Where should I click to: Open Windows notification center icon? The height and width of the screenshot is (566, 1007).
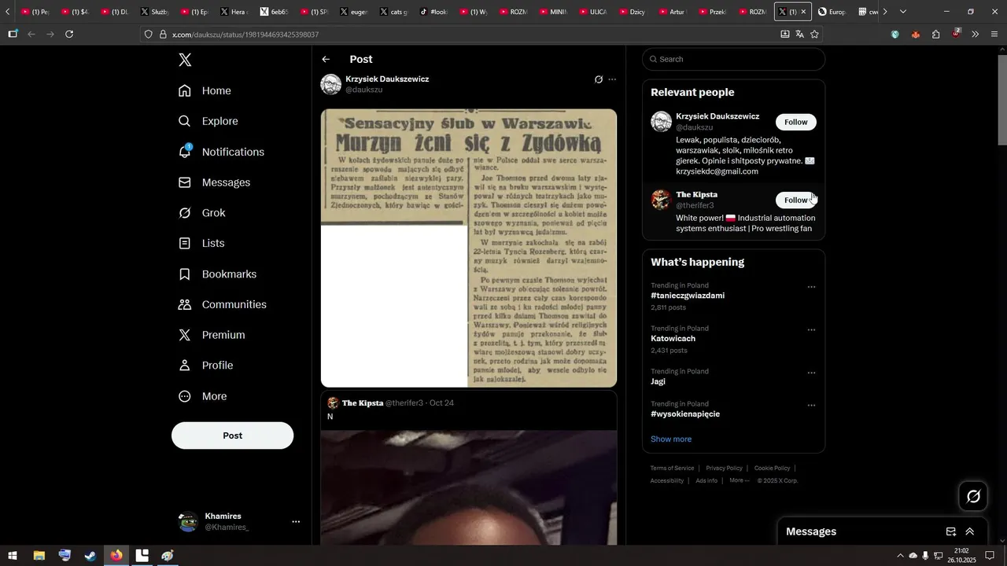(990, 556)
